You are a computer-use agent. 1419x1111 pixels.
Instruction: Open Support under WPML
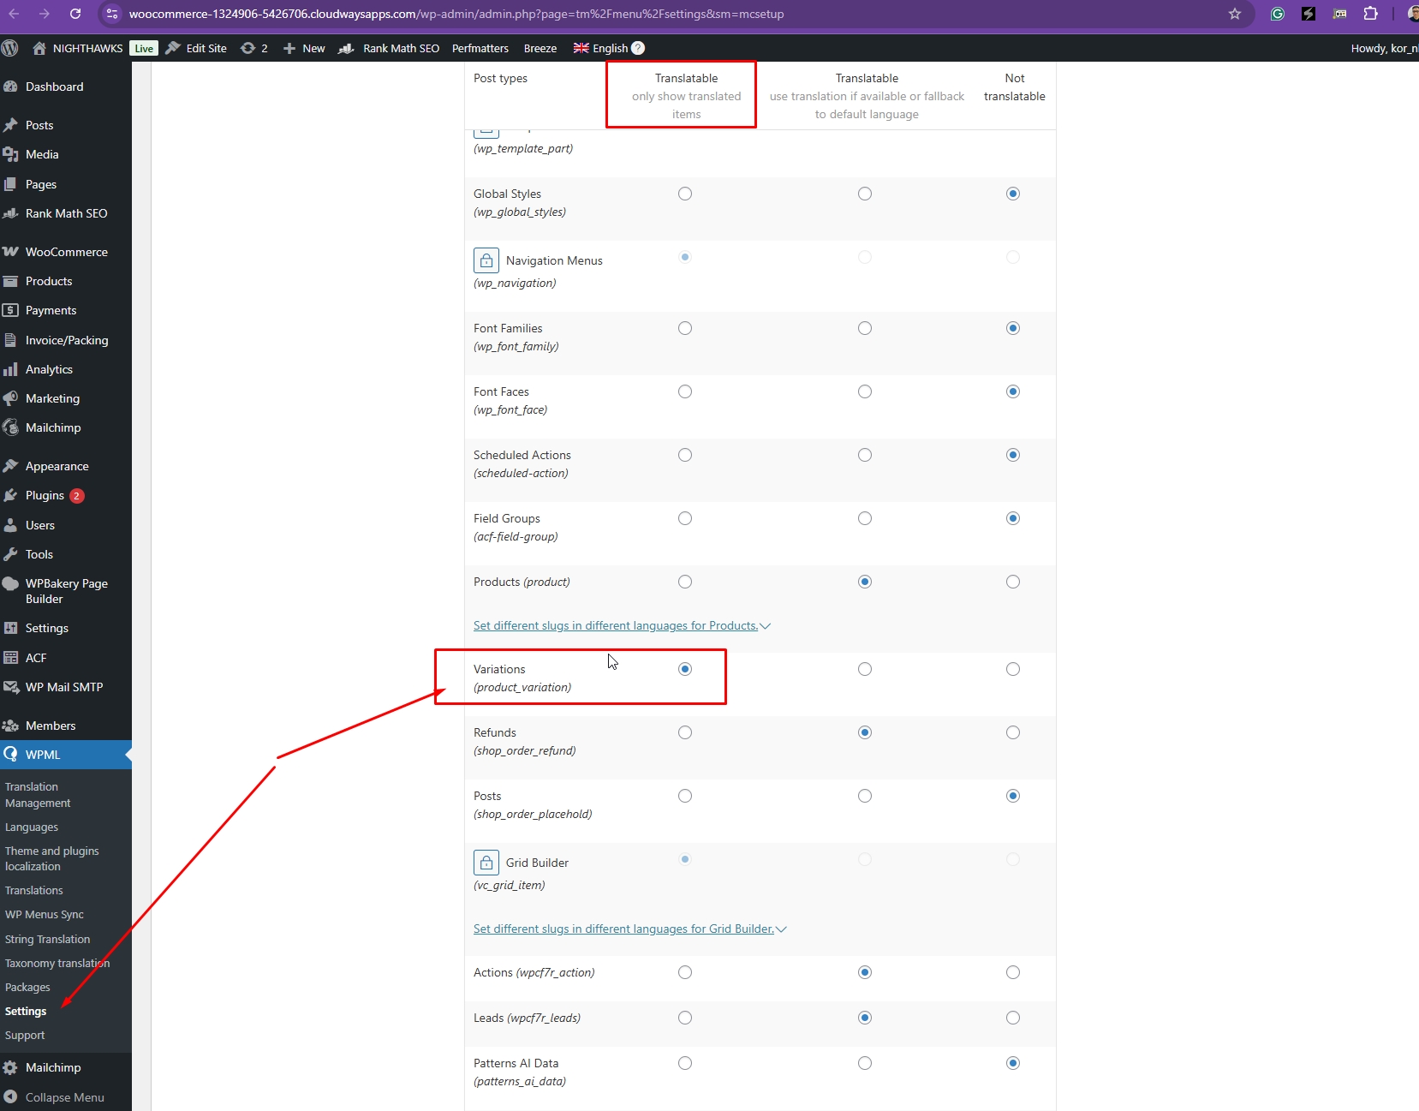[x=25, y=1036]
